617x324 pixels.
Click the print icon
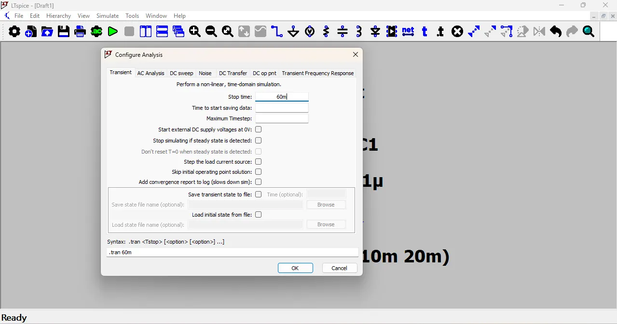(80, 32)
